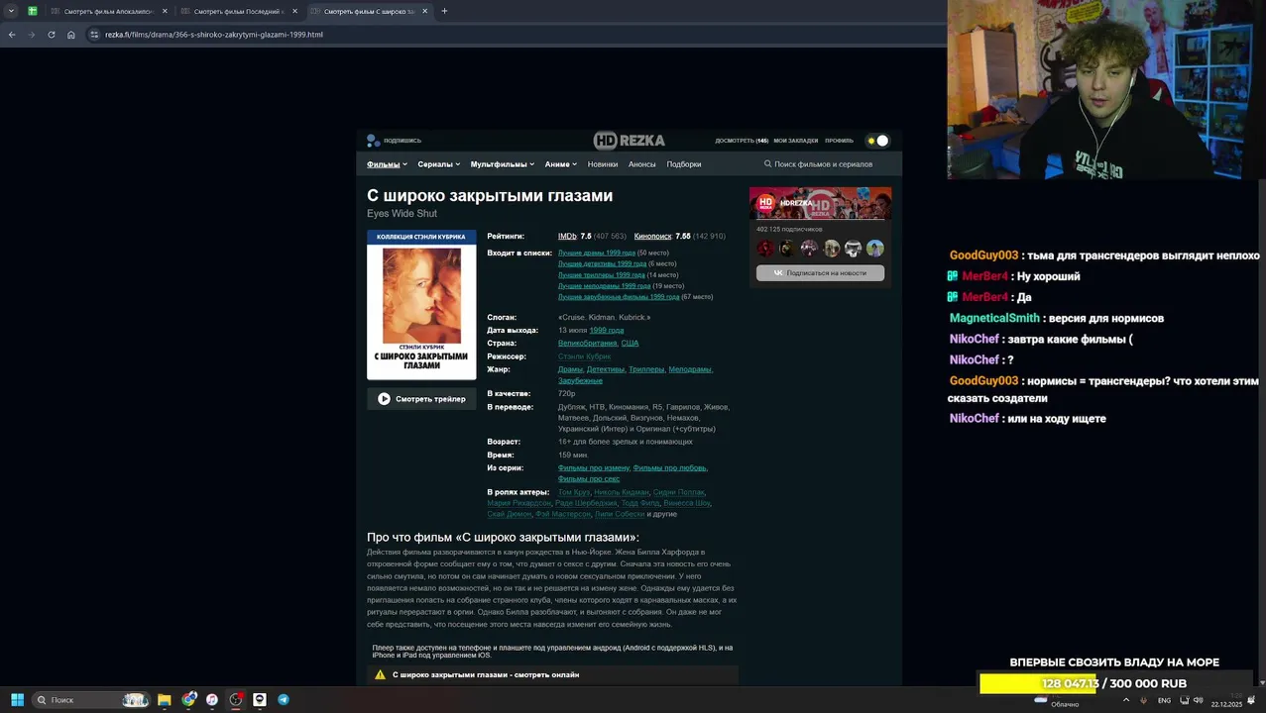This screenshot has height=713, width=1266.
Task: Toggle the light/dark theme switch
Action: coord(877,141)
